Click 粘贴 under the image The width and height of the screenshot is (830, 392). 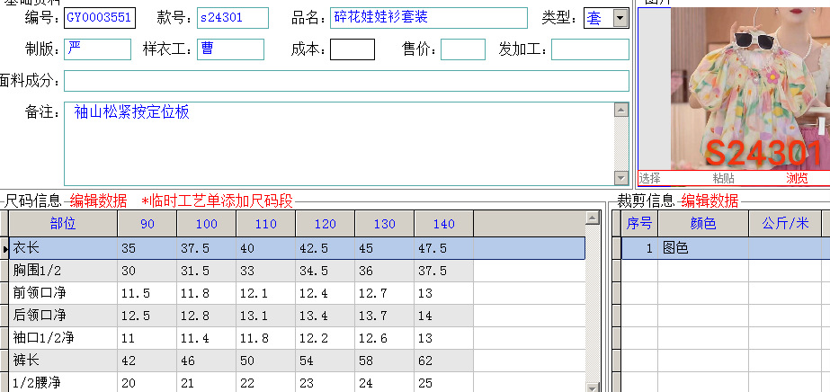point(723,178)
